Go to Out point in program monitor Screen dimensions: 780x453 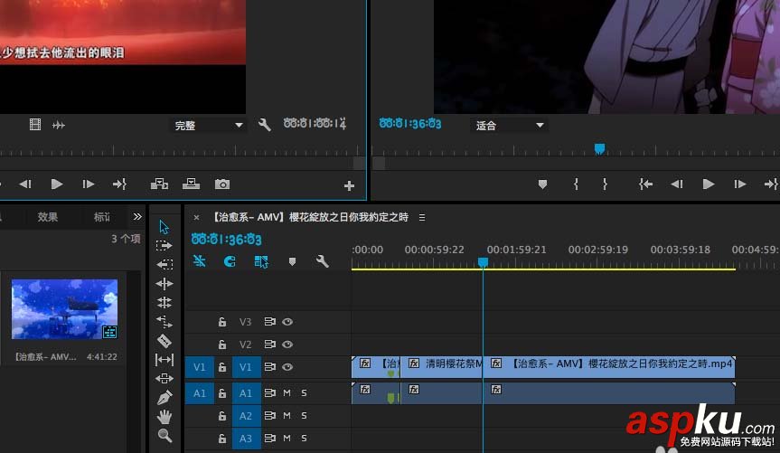771,184
